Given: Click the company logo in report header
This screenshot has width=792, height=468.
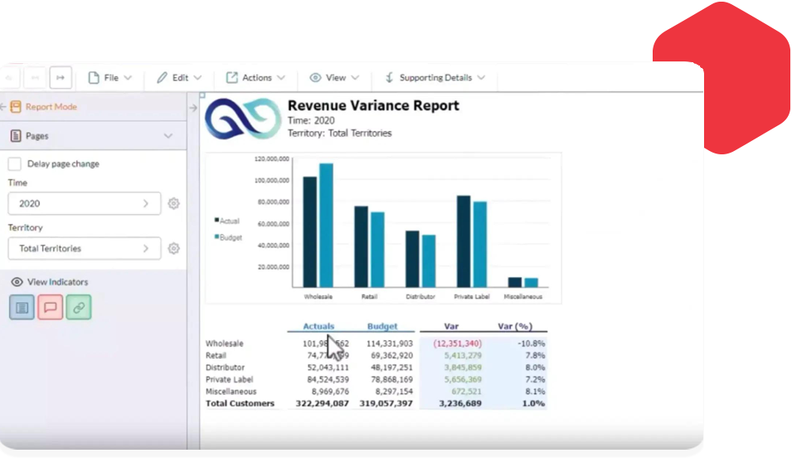Looking at the screenshot, I should coord(243,119).
